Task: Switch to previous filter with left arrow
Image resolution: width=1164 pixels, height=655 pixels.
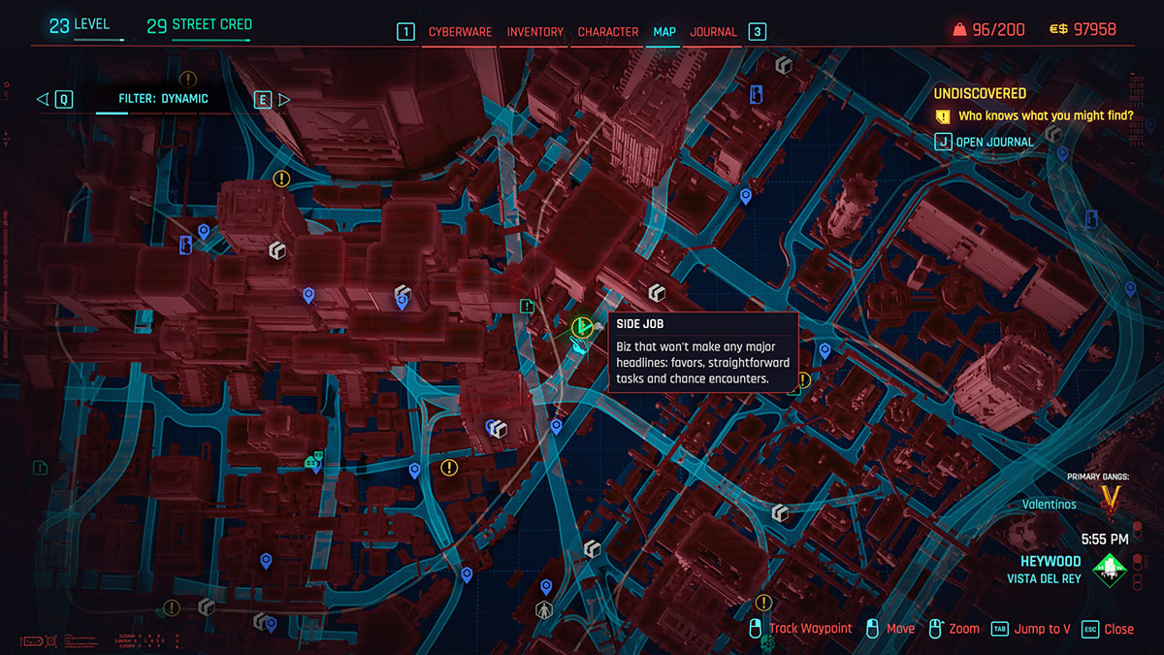Action: click(x=42, y=99)
